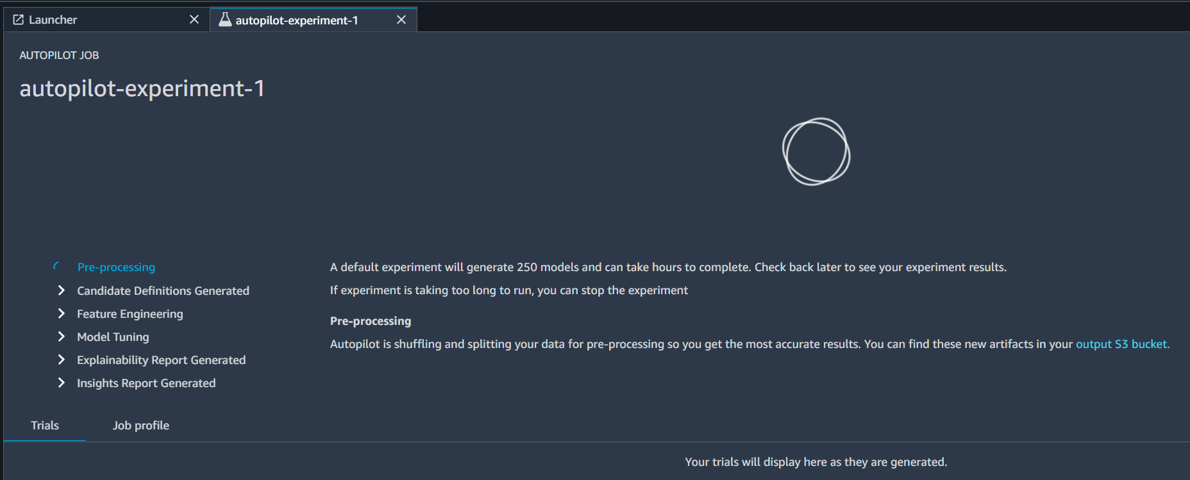Click the Launcher tab external-link icon
This screenshot has height=480, width=1190.
point(18,20)
